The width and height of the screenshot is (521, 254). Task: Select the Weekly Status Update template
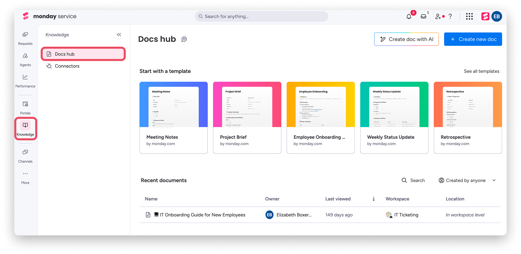394,118
